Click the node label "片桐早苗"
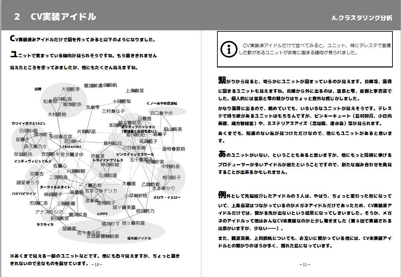The width and height of the screenshot is (401, 277). [86, 132]
